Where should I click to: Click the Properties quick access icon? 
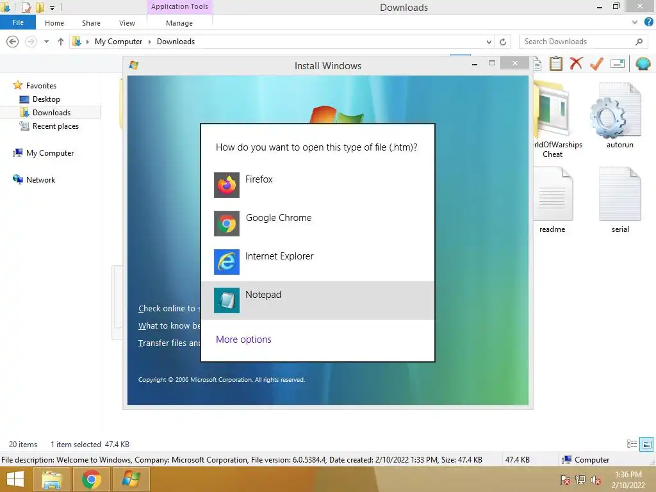click(x=26, y=7)
